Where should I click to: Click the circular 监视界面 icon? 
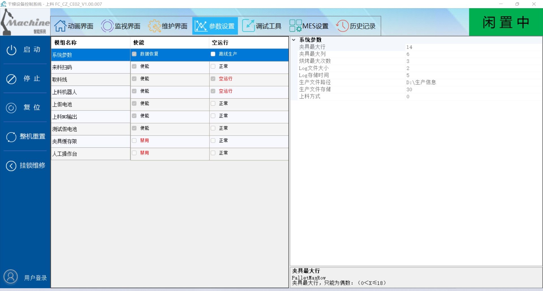[x=107, y=26]
